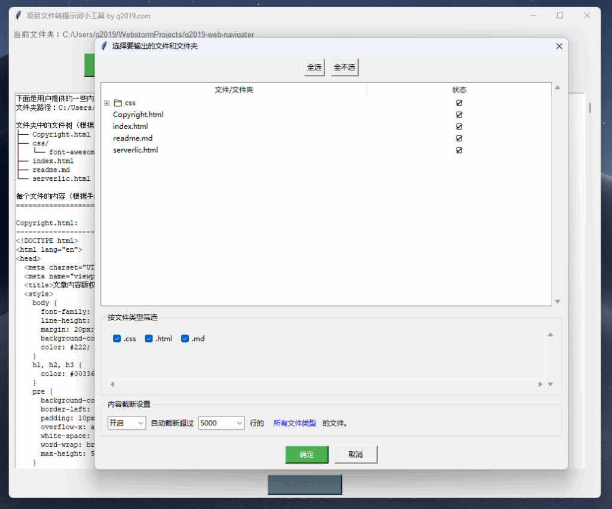Click left arrow of file type filter scrollbar

pos(112,384)
